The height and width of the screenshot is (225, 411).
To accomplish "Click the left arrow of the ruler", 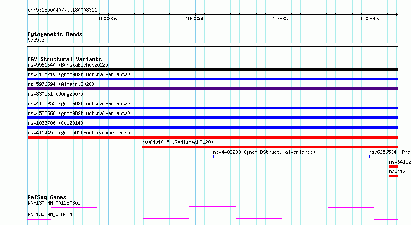I will (29, 14).
